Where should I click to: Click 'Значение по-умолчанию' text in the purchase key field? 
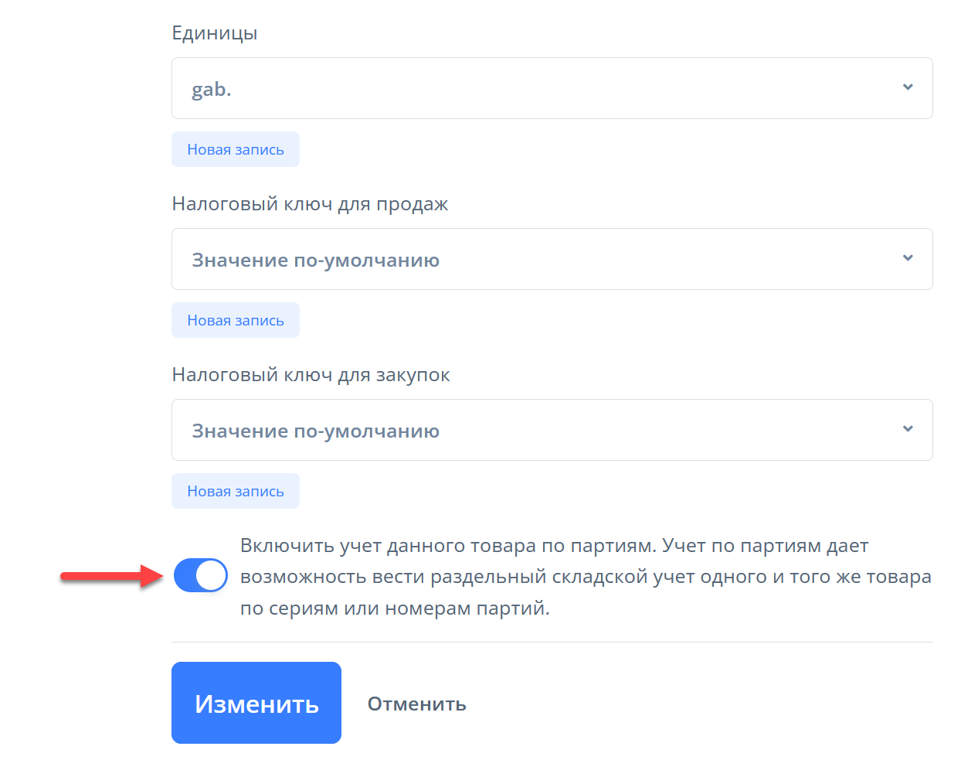[x=315, y=431]
